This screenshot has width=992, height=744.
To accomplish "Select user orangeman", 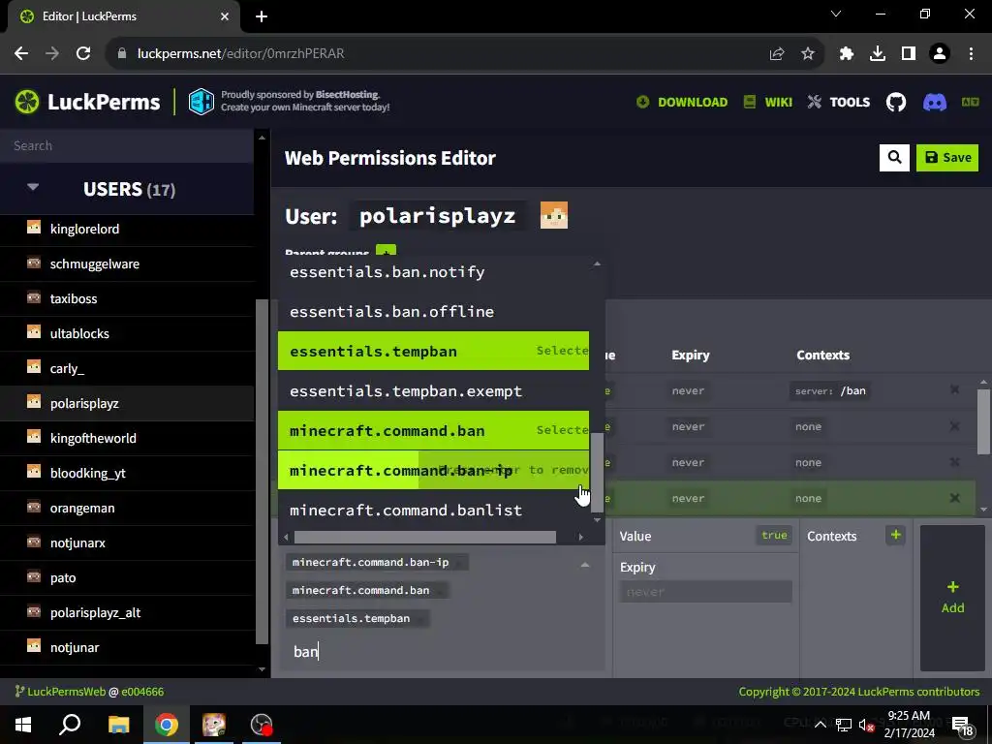I will click(127, 508).
